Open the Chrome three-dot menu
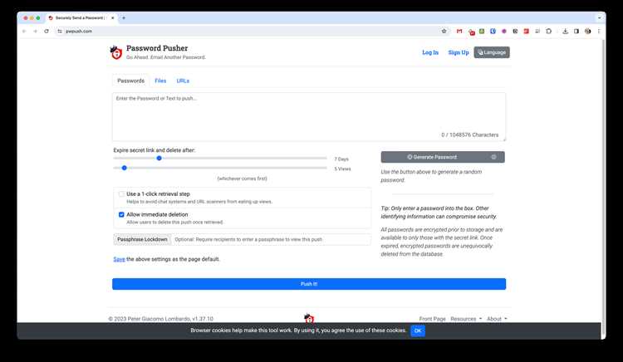Image resolution: width=623 pixels, height=362 pixels. [x=598, y=31]
